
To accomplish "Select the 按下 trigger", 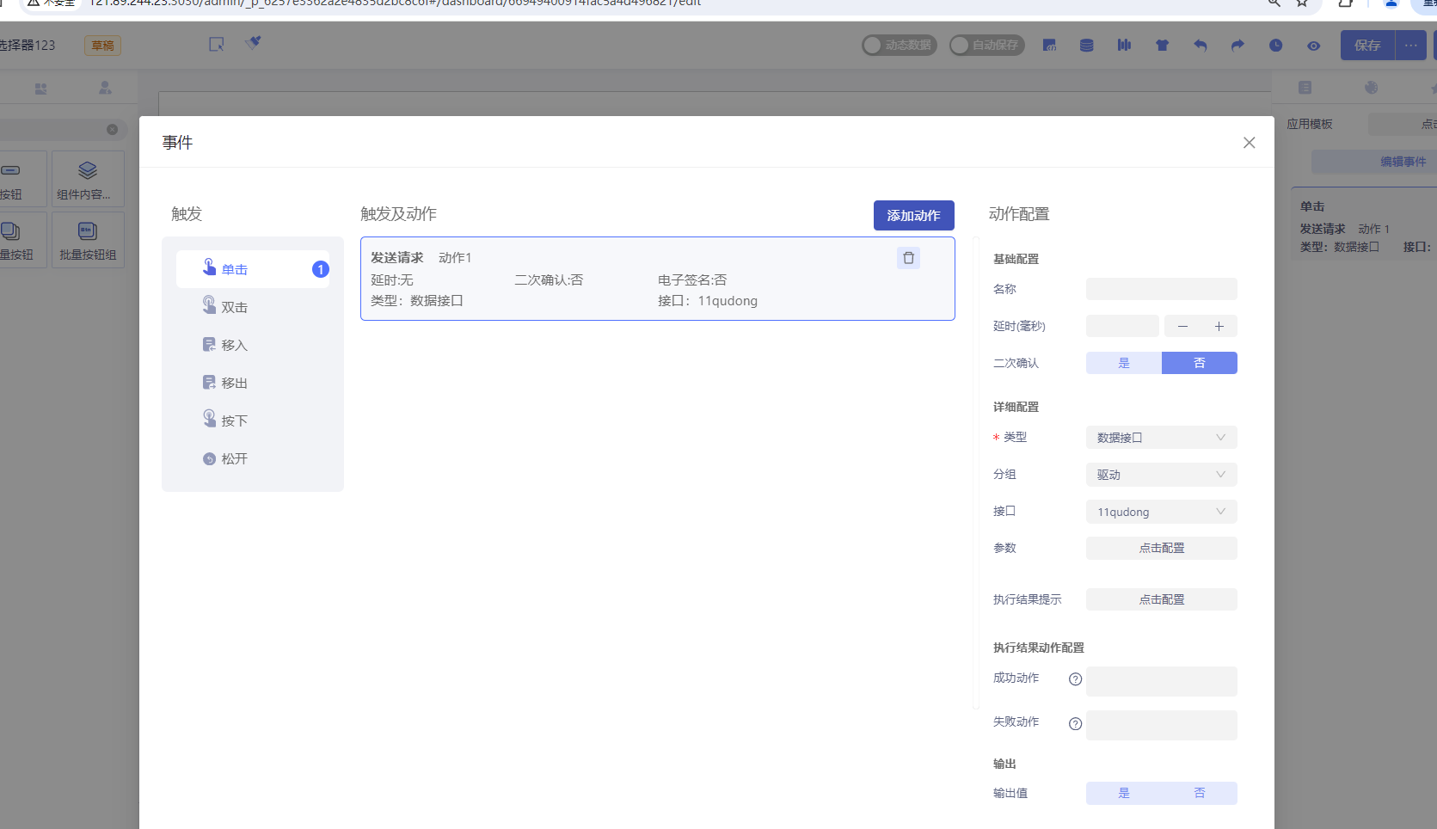I will click(x=253, y=421).
